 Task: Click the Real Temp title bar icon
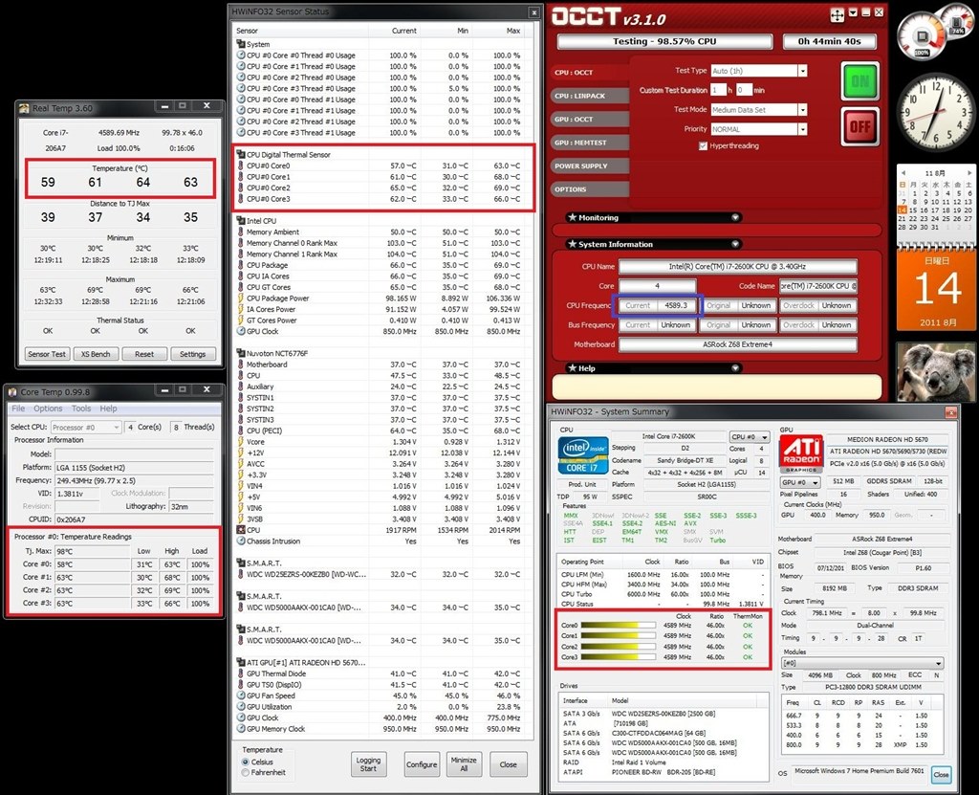pos(24,108)
